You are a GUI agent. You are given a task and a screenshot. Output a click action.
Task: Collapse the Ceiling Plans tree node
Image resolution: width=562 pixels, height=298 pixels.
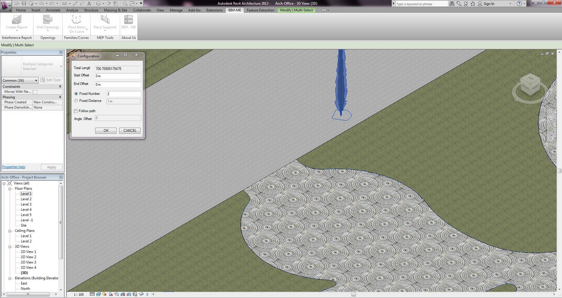[10, 231]
